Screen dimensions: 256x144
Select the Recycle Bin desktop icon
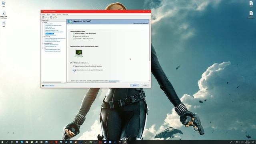coord(4,4)
